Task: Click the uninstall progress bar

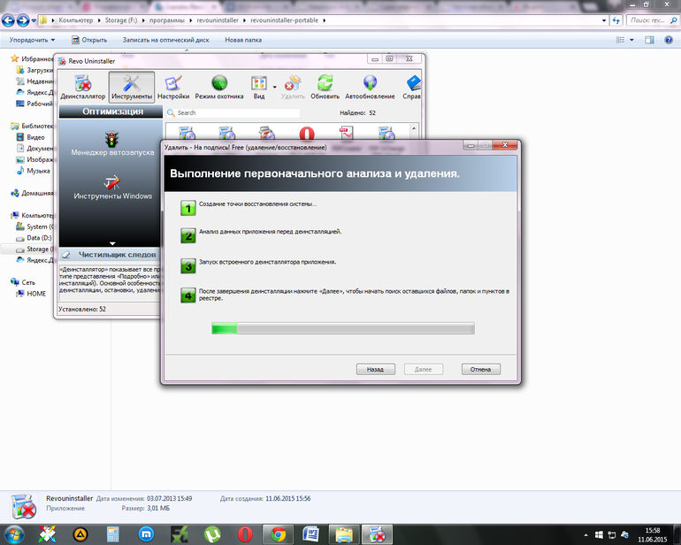Action: [x=343, y=328]
